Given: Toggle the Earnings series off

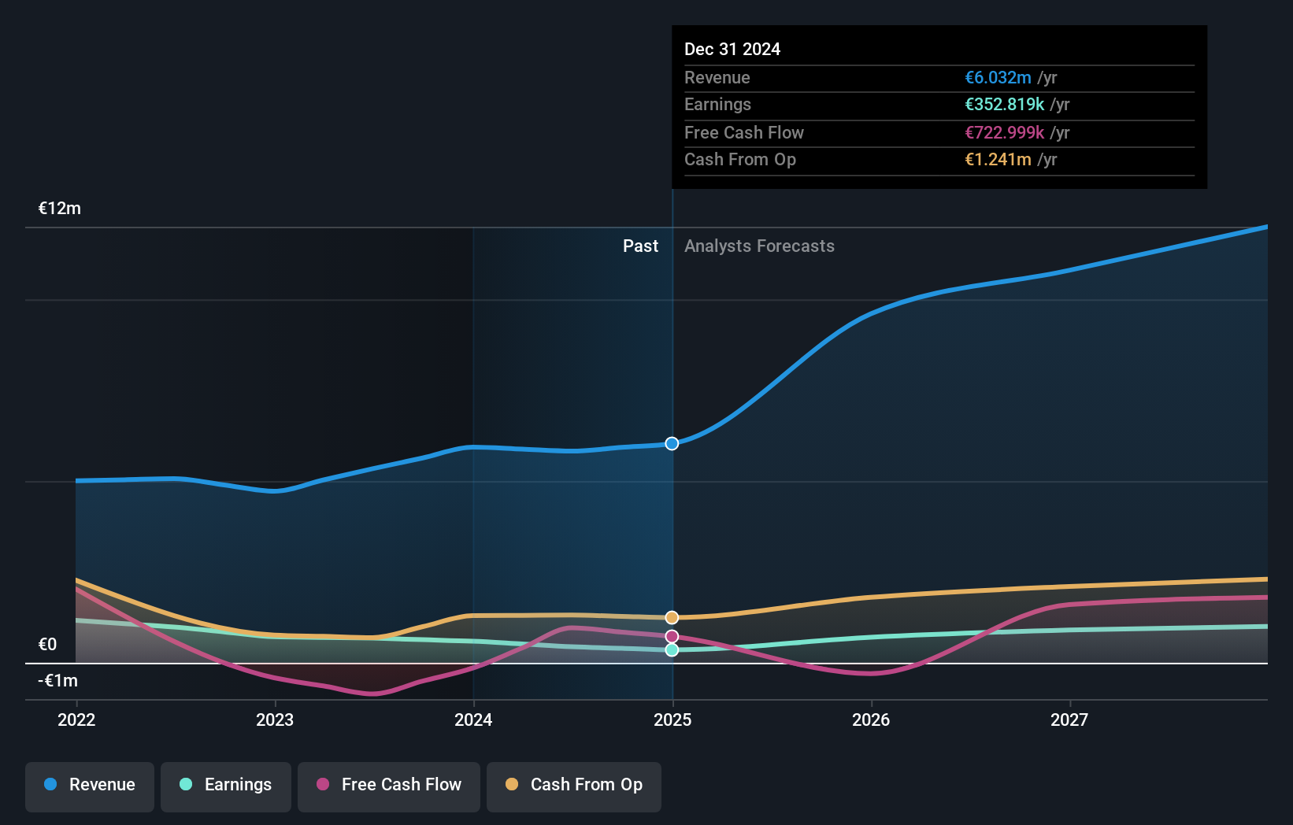Looking at the screenshot, I should pos(226,785).
